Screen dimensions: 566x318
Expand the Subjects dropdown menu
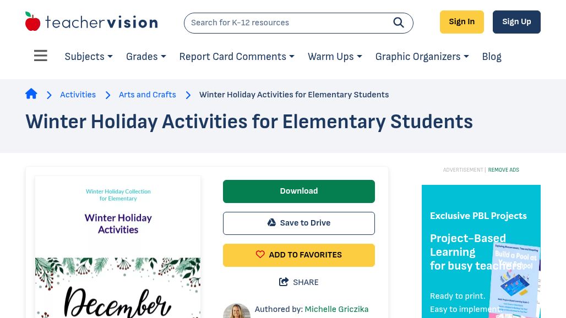tap(89, 57)
